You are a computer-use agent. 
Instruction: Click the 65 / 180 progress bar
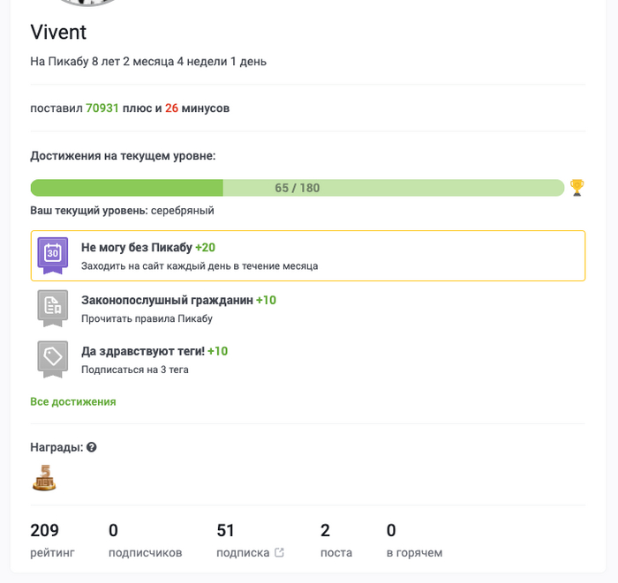pos(297,188)
